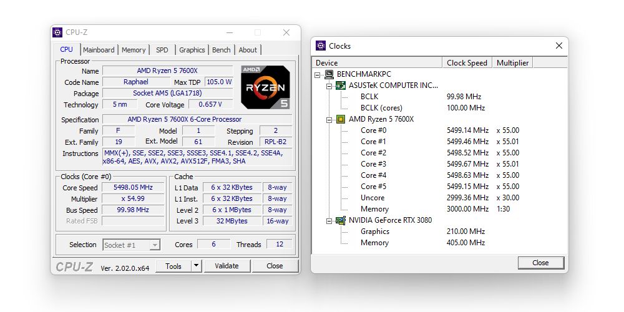Image resolution: width=624 pixels, height=312 pixels.
Task: Collapse the BENCHMARKPC tree node
Action: tap(317, 74)
